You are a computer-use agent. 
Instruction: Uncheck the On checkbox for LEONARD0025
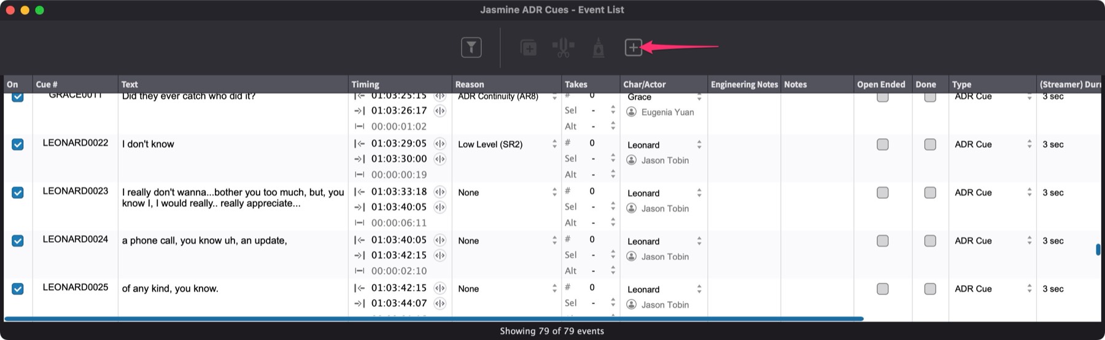point(18,288)
